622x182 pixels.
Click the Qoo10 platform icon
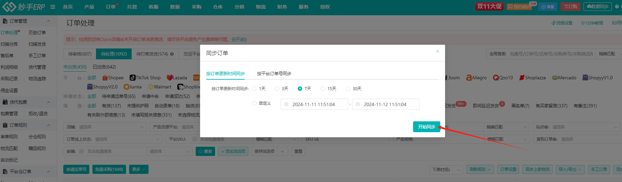(x=496, y=78)
